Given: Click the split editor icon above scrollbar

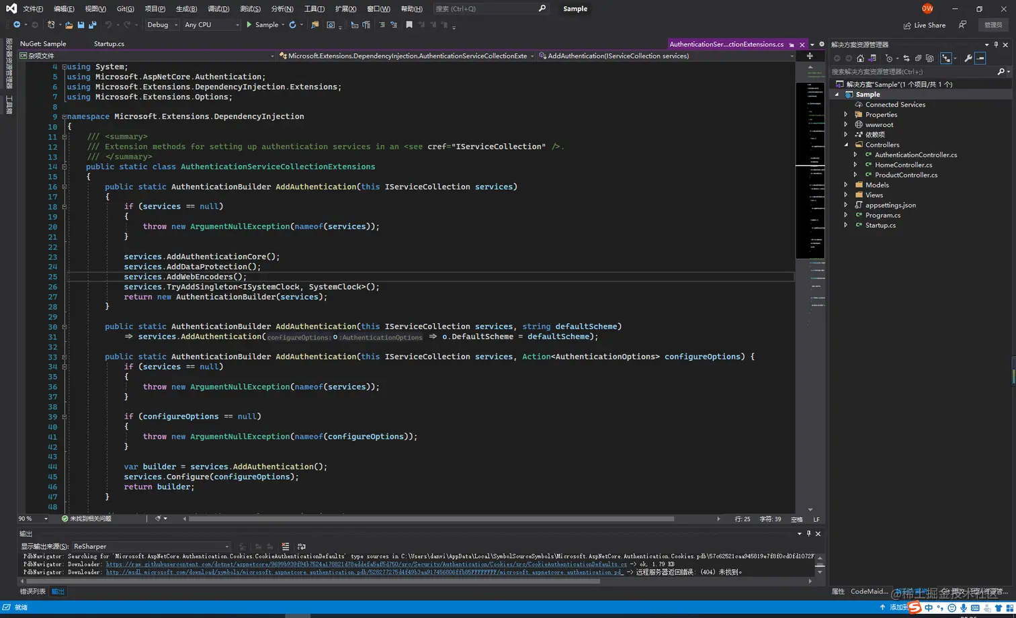Looking at the screenshot, I should 810,56.
